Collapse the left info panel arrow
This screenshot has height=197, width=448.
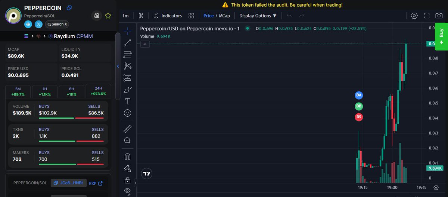point(118,66)
